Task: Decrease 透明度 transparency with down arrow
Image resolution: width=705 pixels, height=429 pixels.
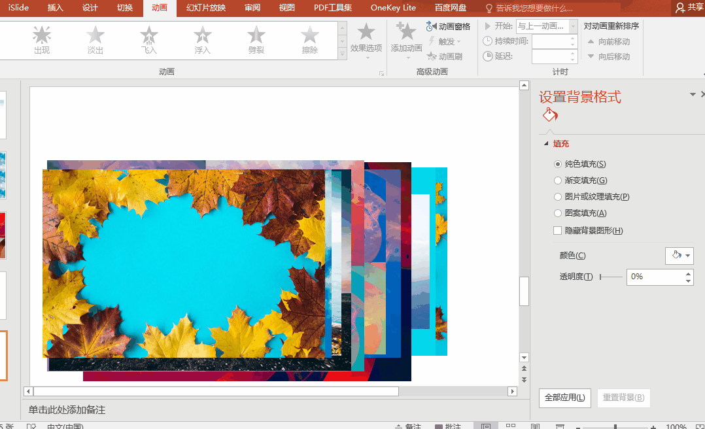Action: pos(688,281)
